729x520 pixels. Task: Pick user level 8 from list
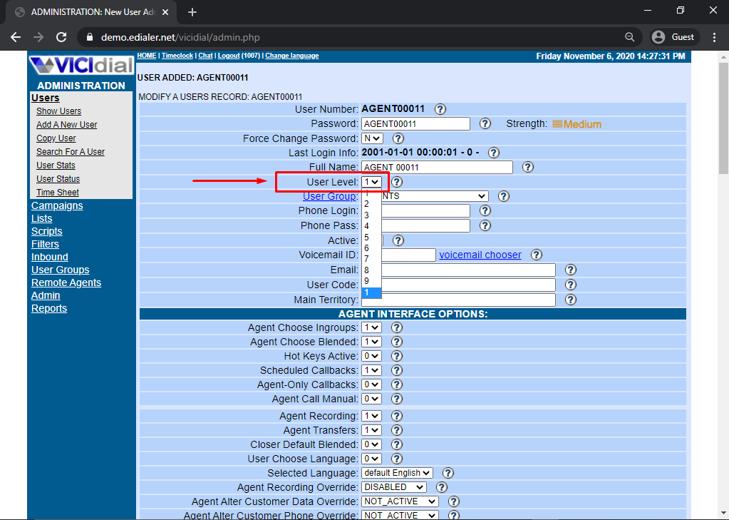pos(371,270)
